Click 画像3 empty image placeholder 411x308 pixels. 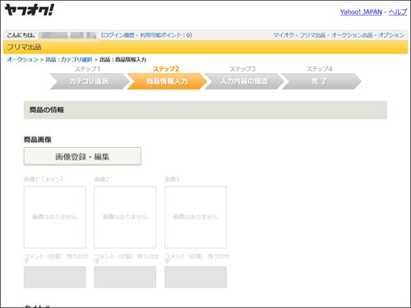pyautogui.click(x=196, y=217)
